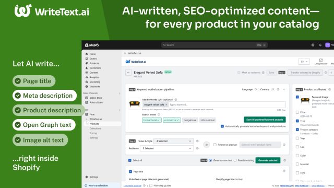This screenshot has height=188, width=334.
Task: Open Discounts in Shopify sidebar
Action: (94, 87)
